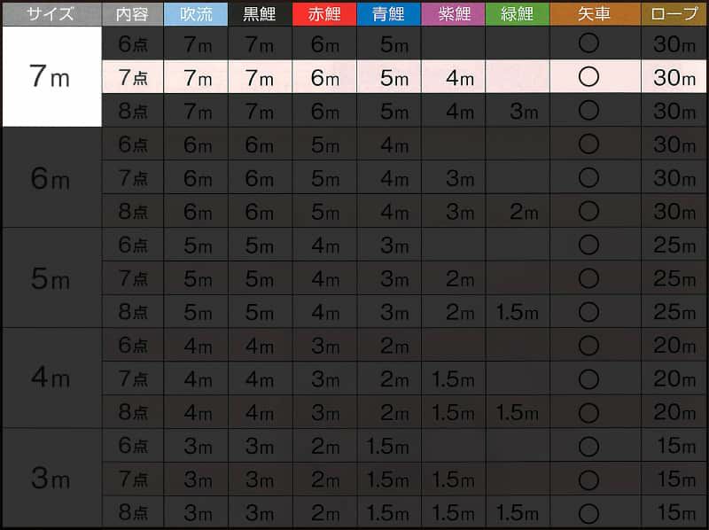The height and width of the screenshot is (530, 709).
Task: Click the 4m size label
Action: 51,378
